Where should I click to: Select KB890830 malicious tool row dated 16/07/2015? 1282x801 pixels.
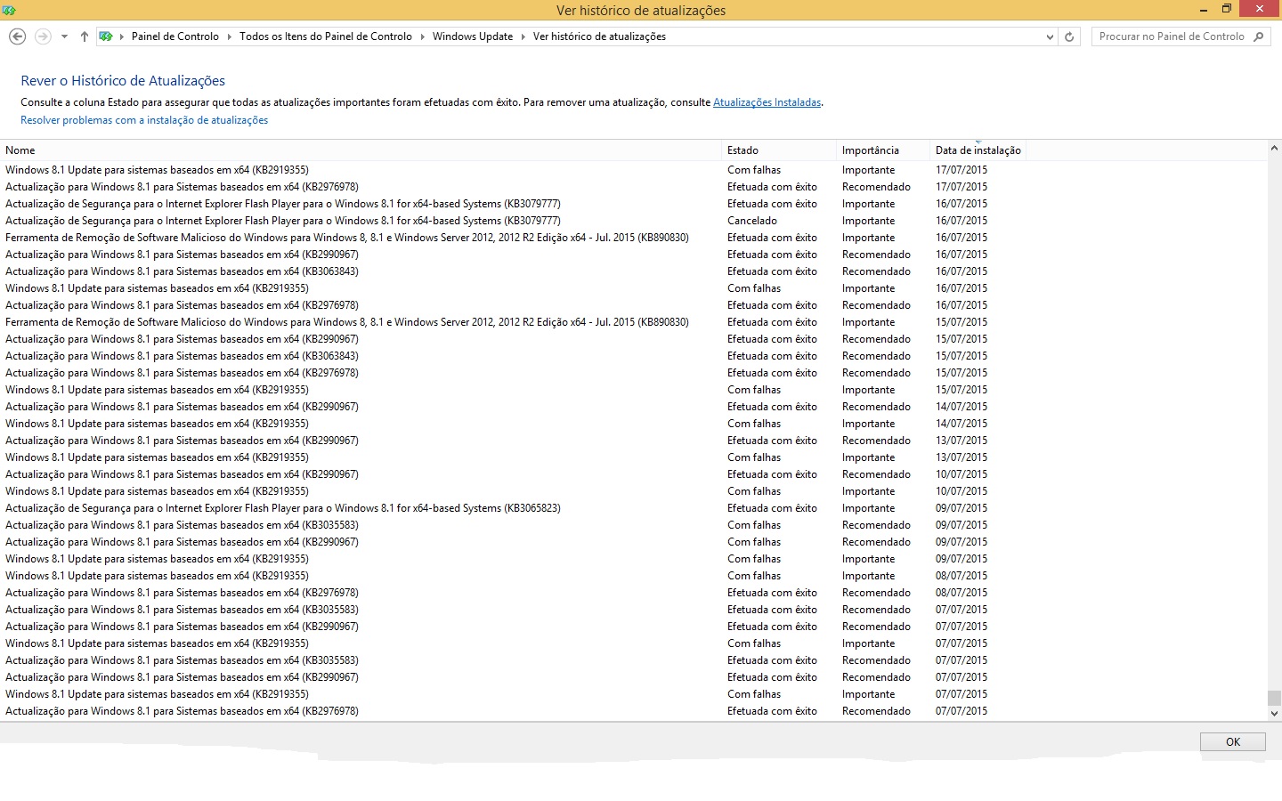pos(633,238)
